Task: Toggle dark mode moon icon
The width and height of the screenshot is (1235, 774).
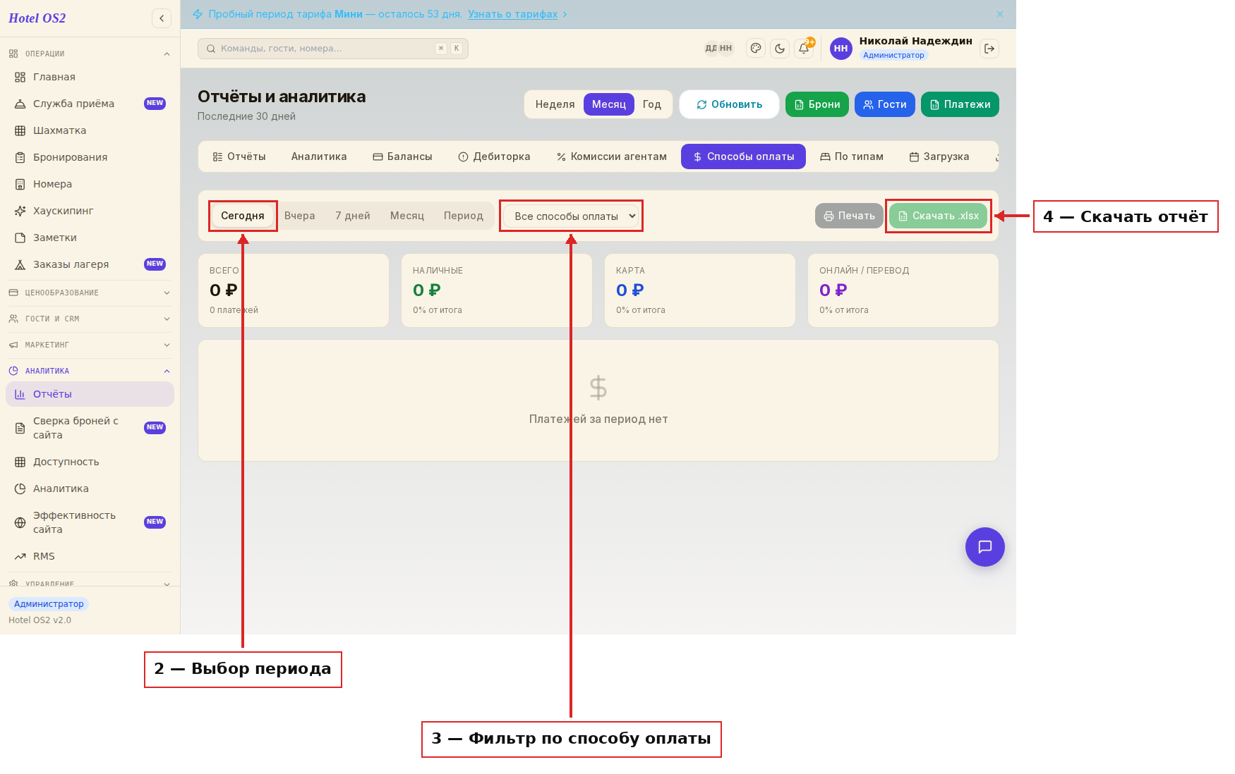Action: [x=780, y=49]
